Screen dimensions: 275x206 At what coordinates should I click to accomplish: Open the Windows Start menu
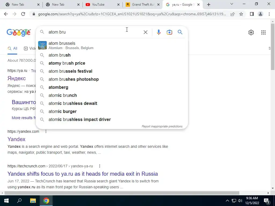[x=6, y=201]
